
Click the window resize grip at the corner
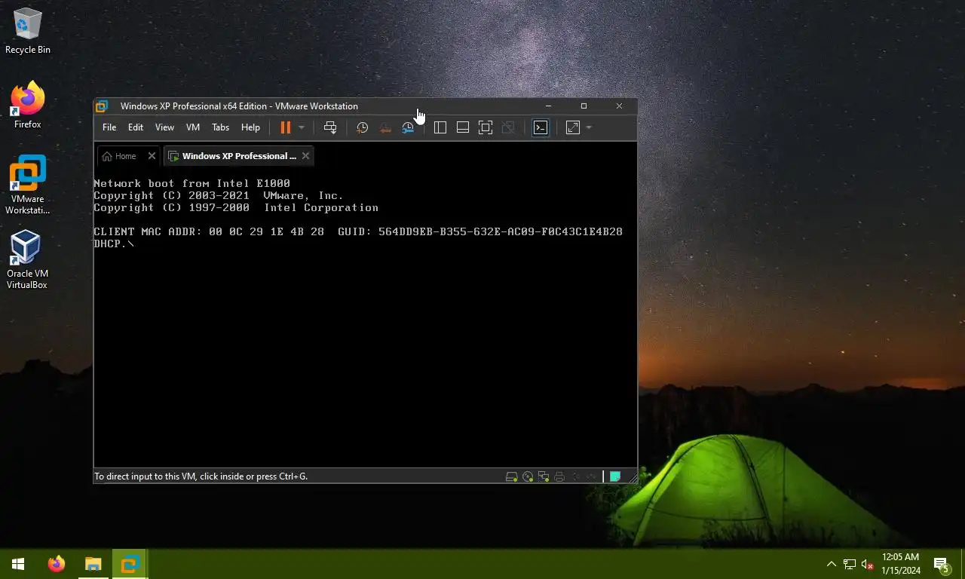pos(632,477)
